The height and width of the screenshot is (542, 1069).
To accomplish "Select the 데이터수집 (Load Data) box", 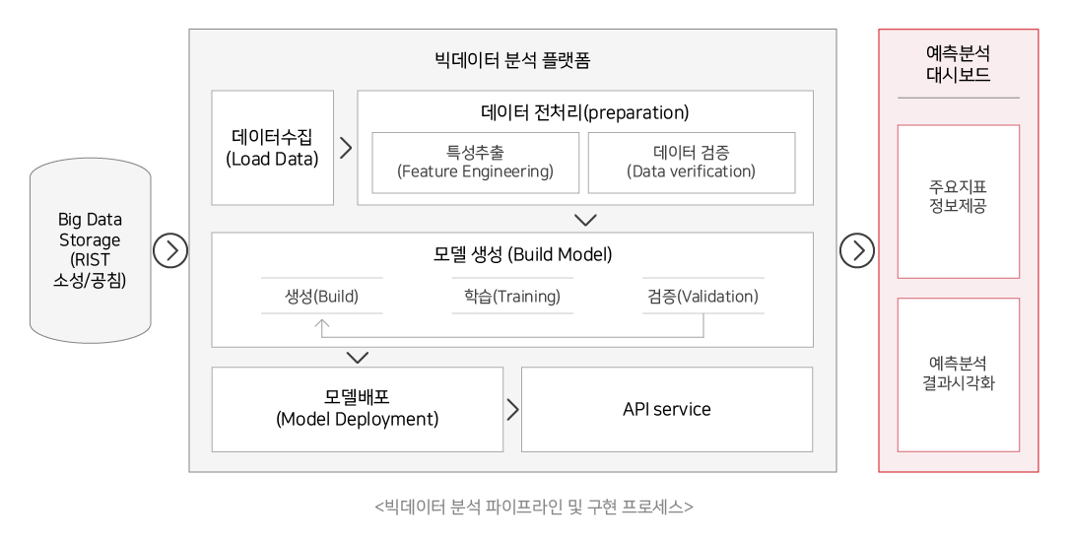I will 273,148.
